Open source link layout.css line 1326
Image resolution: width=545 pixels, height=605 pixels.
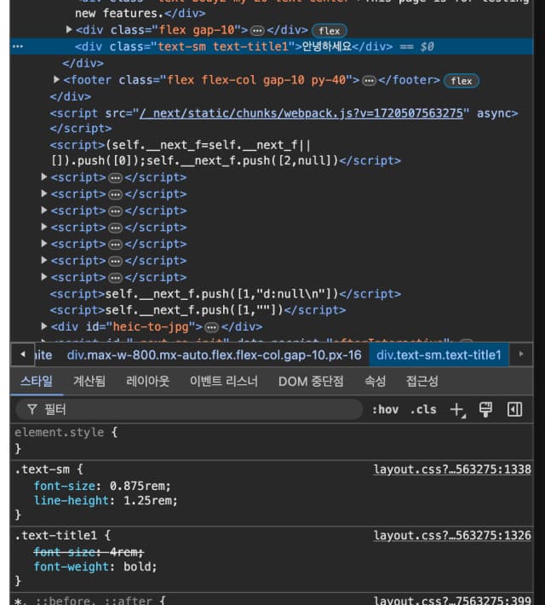click(x=452, y=535)
